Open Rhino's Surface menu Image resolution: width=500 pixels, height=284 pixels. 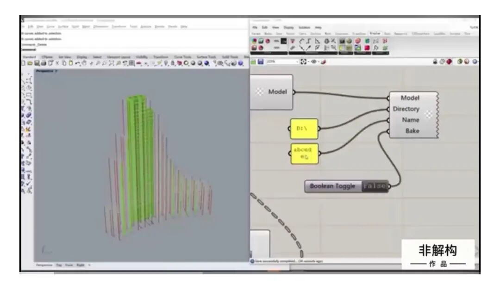click(x=63, y=26)
